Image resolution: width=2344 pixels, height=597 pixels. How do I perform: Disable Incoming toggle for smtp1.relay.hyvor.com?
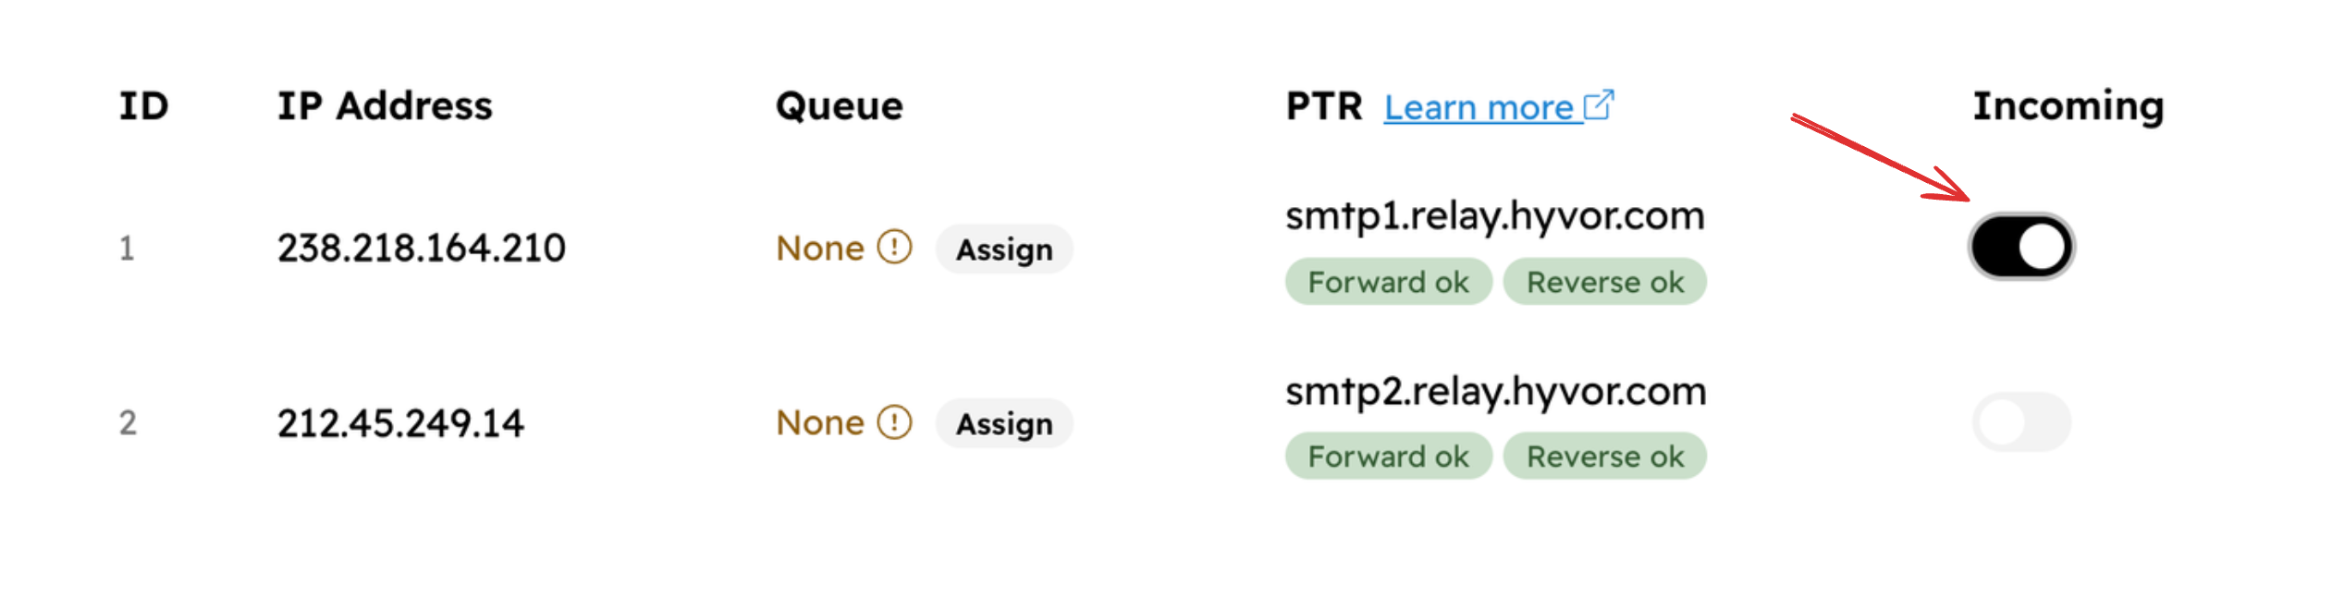coord(2021,247)
